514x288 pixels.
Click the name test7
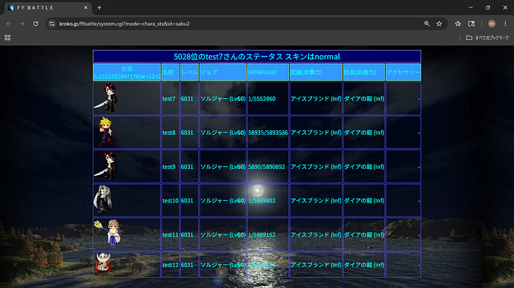click(169, 99)
